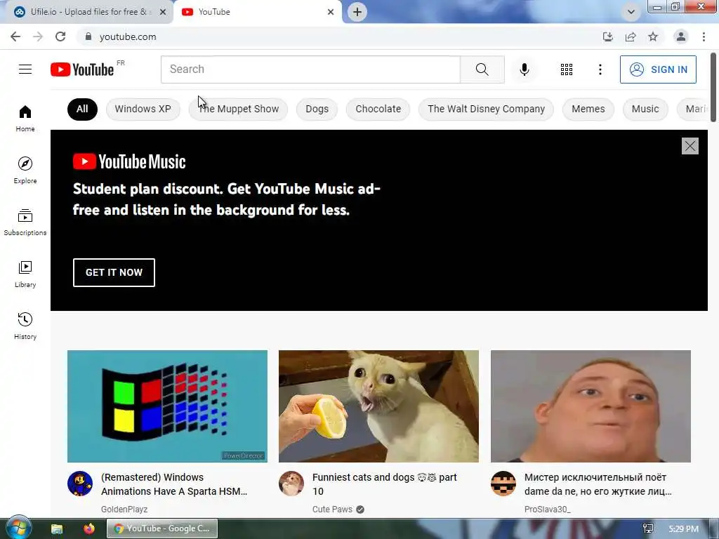Open Explore in sidebar
Screen dimensions: 719x539
(25, 171)
